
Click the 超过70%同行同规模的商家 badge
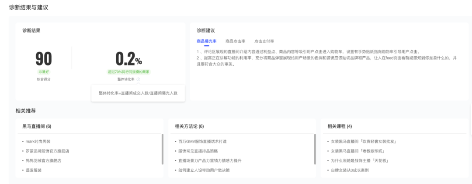pyautogui.click(x=129, y=72)
